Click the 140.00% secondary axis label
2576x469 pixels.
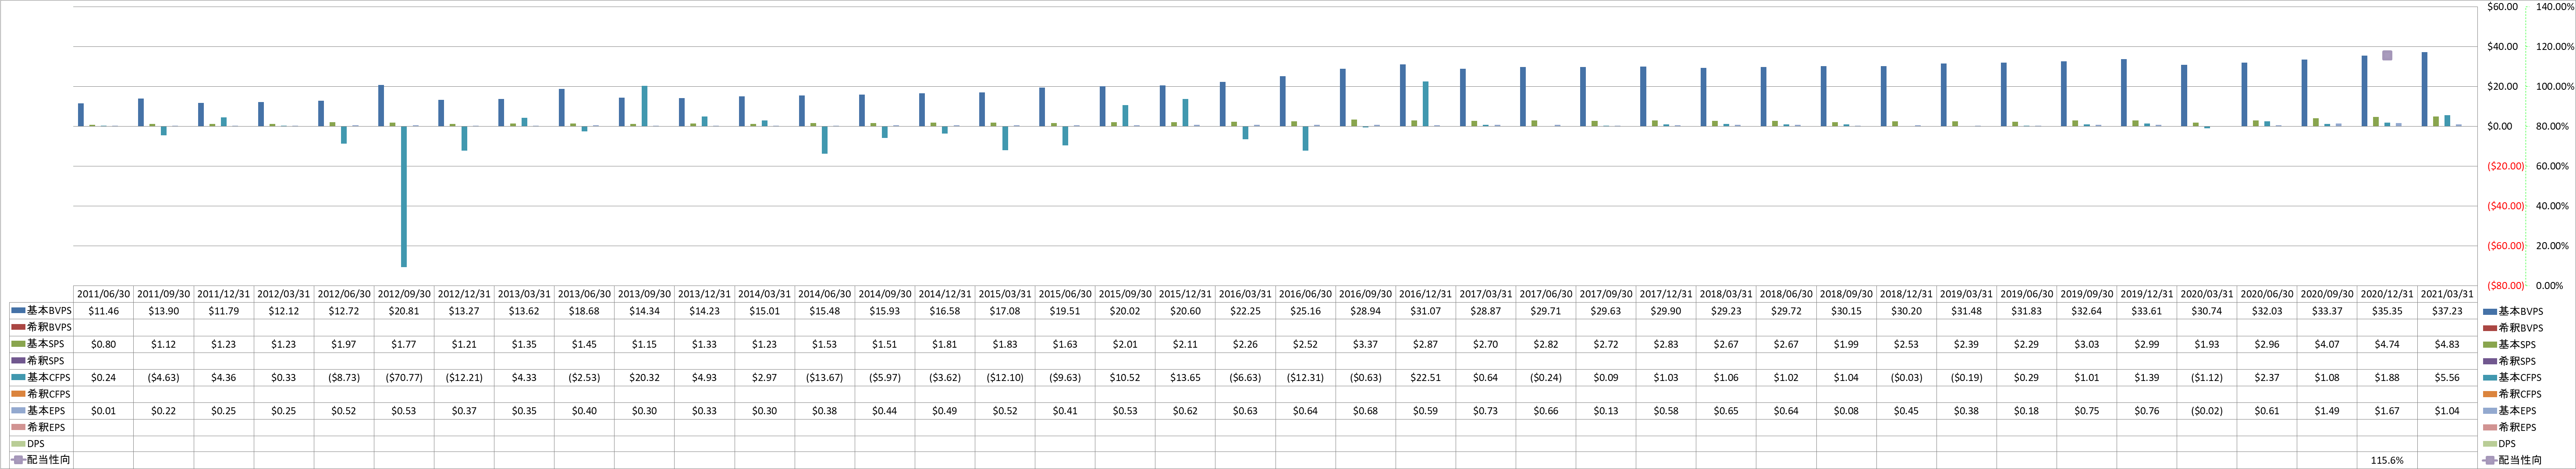[x=2555, y=7]
